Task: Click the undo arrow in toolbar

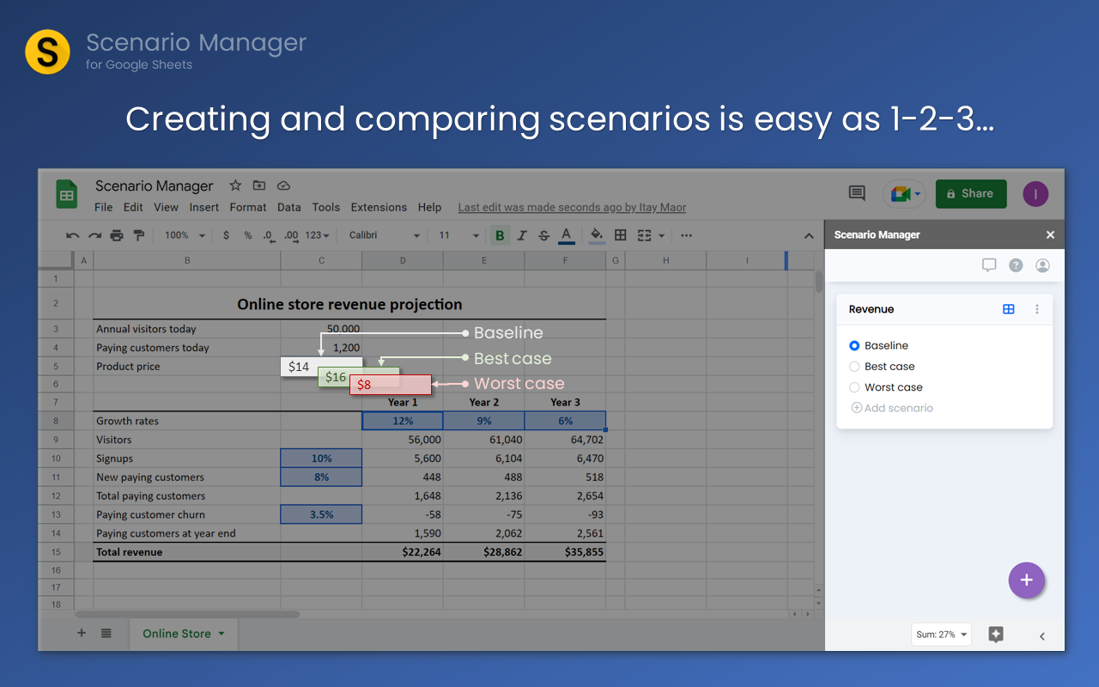Action: (x=73, y=235)
